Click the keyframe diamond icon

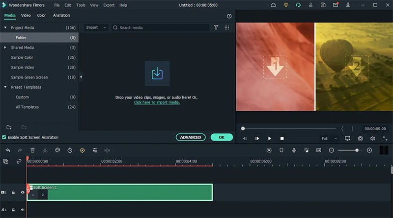point(82,150)
